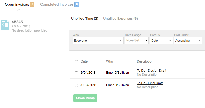Click the orange open invoices count badge
Image resolution: width=205 pixels, height=108 pixels.
click(32, 4)
